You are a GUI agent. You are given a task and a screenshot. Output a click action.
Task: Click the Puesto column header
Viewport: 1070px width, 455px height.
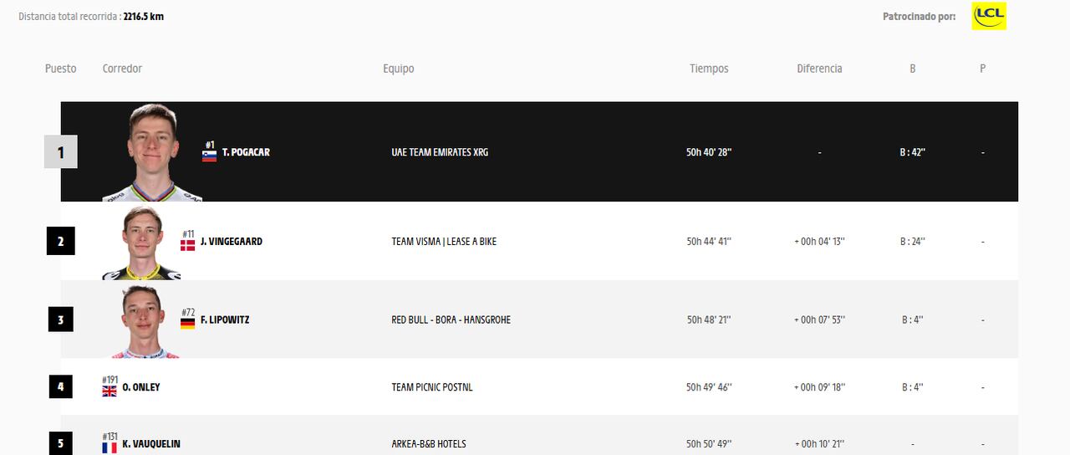(x=60, y=69)
